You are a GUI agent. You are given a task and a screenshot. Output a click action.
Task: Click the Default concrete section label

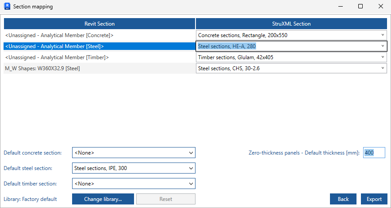tap(33, 153)
